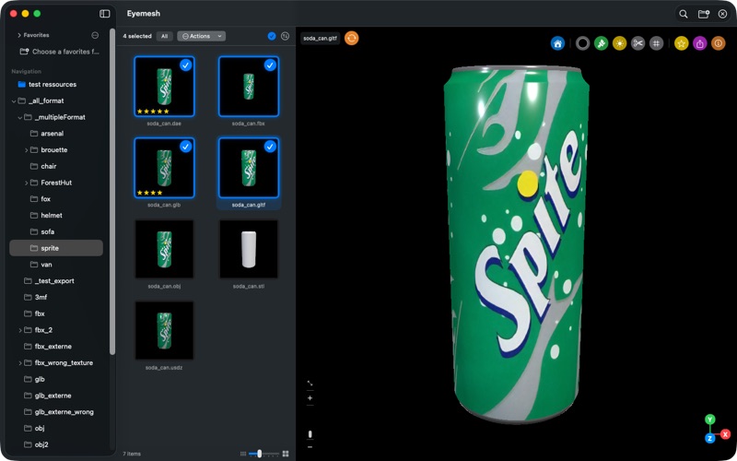Click the black circle background icon
This screenshot has width=737, height=461.
(583, 43)
